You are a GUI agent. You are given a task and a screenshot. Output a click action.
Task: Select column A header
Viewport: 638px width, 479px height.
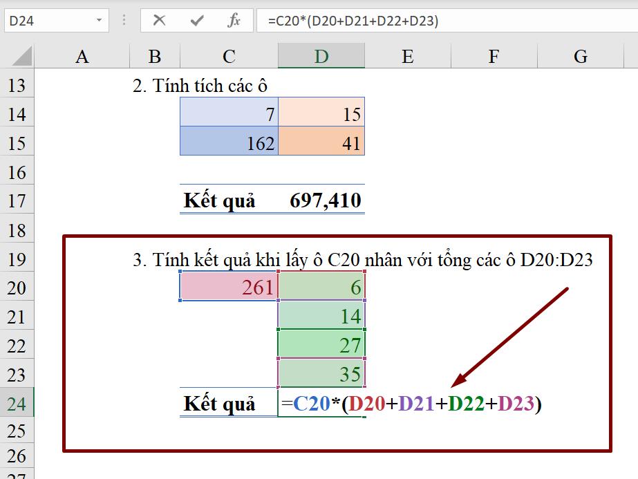[82, 57]
